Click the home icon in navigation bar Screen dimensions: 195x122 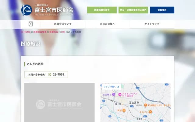[30, 24]
